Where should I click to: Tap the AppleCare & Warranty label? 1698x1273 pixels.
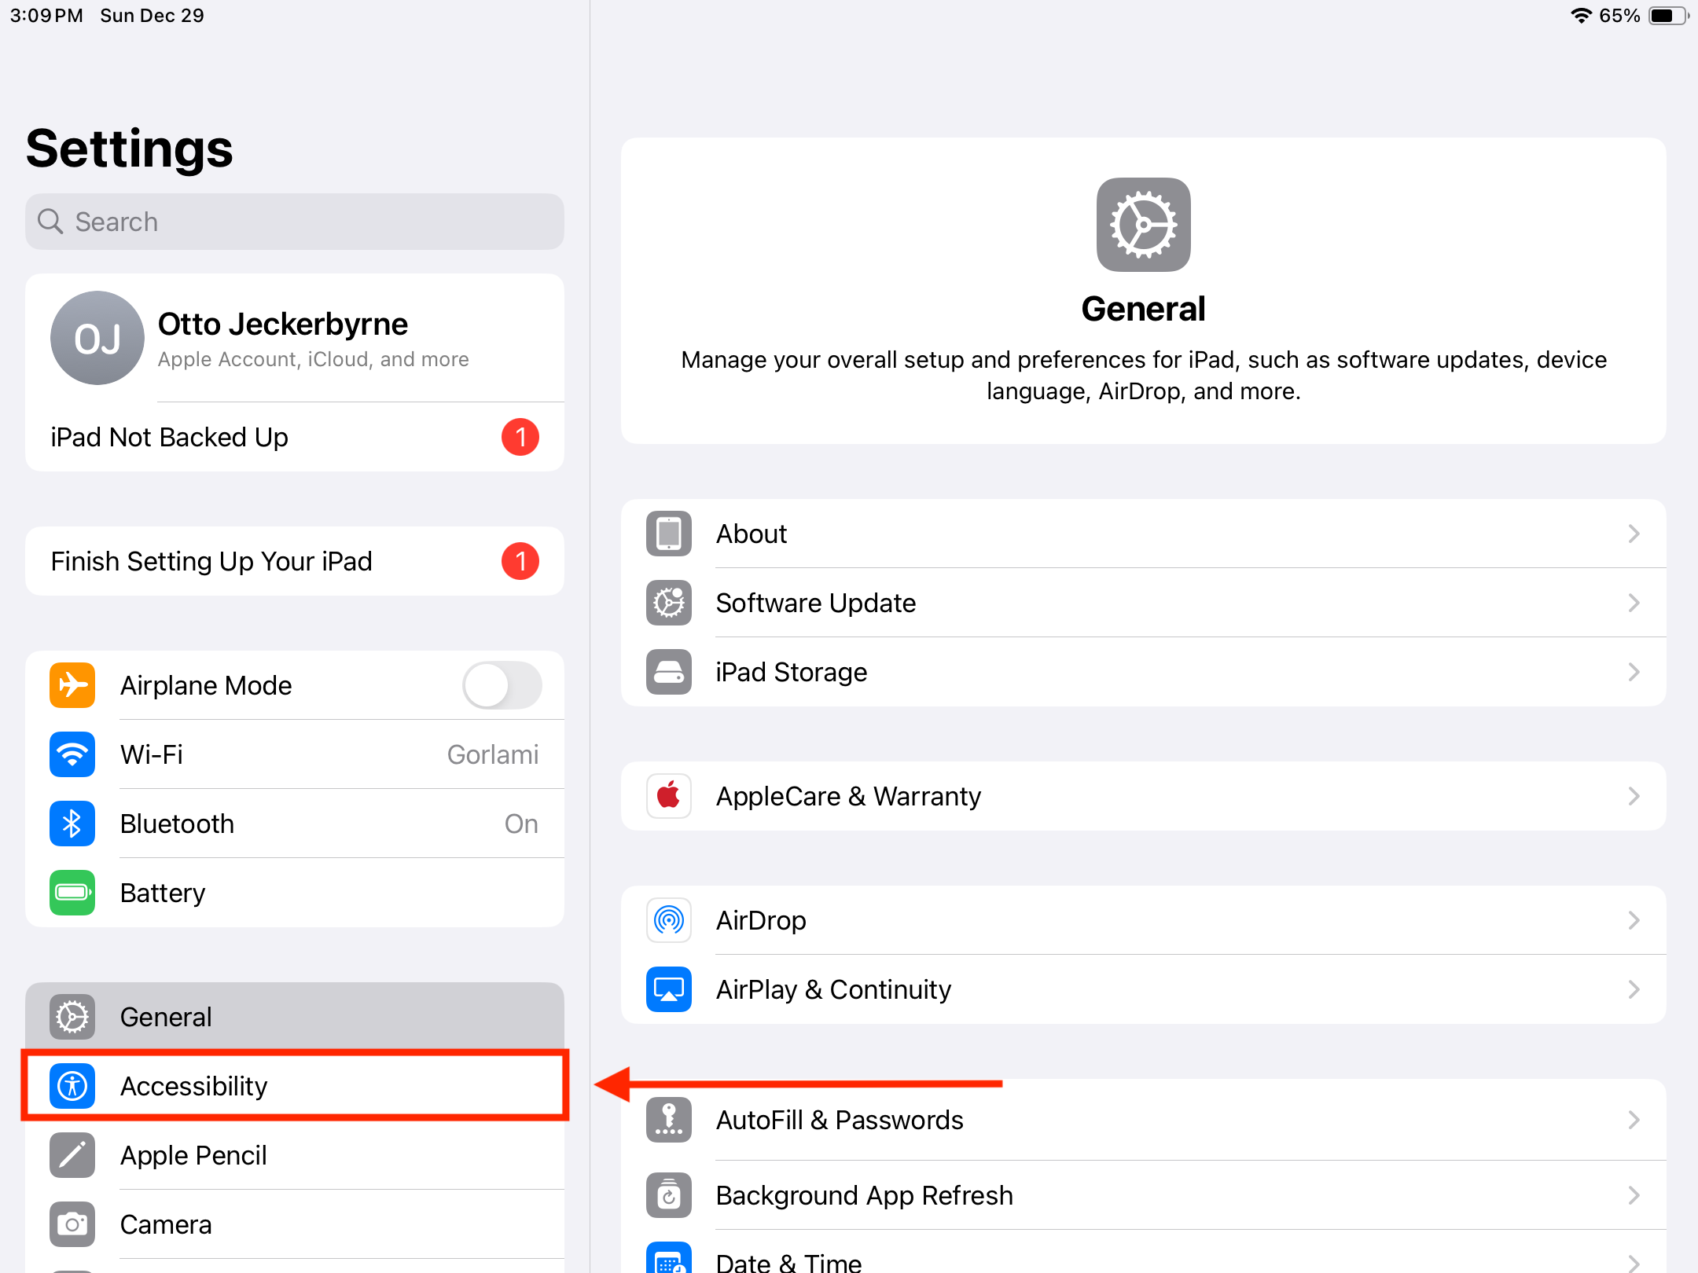pyautogui.click(x=848, y=796)
